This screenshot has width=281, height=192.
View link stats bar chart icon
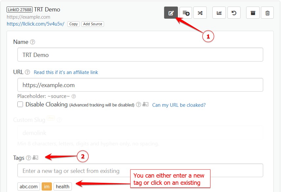click(x=219, y=13)
